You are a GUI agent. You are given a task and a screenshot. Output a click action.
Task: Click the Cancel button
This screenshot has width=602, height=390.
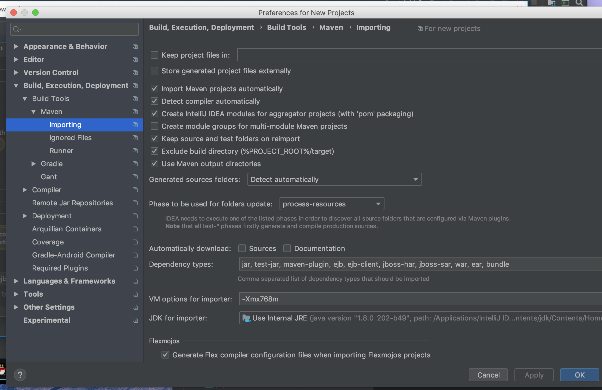[x=488, y=375]
